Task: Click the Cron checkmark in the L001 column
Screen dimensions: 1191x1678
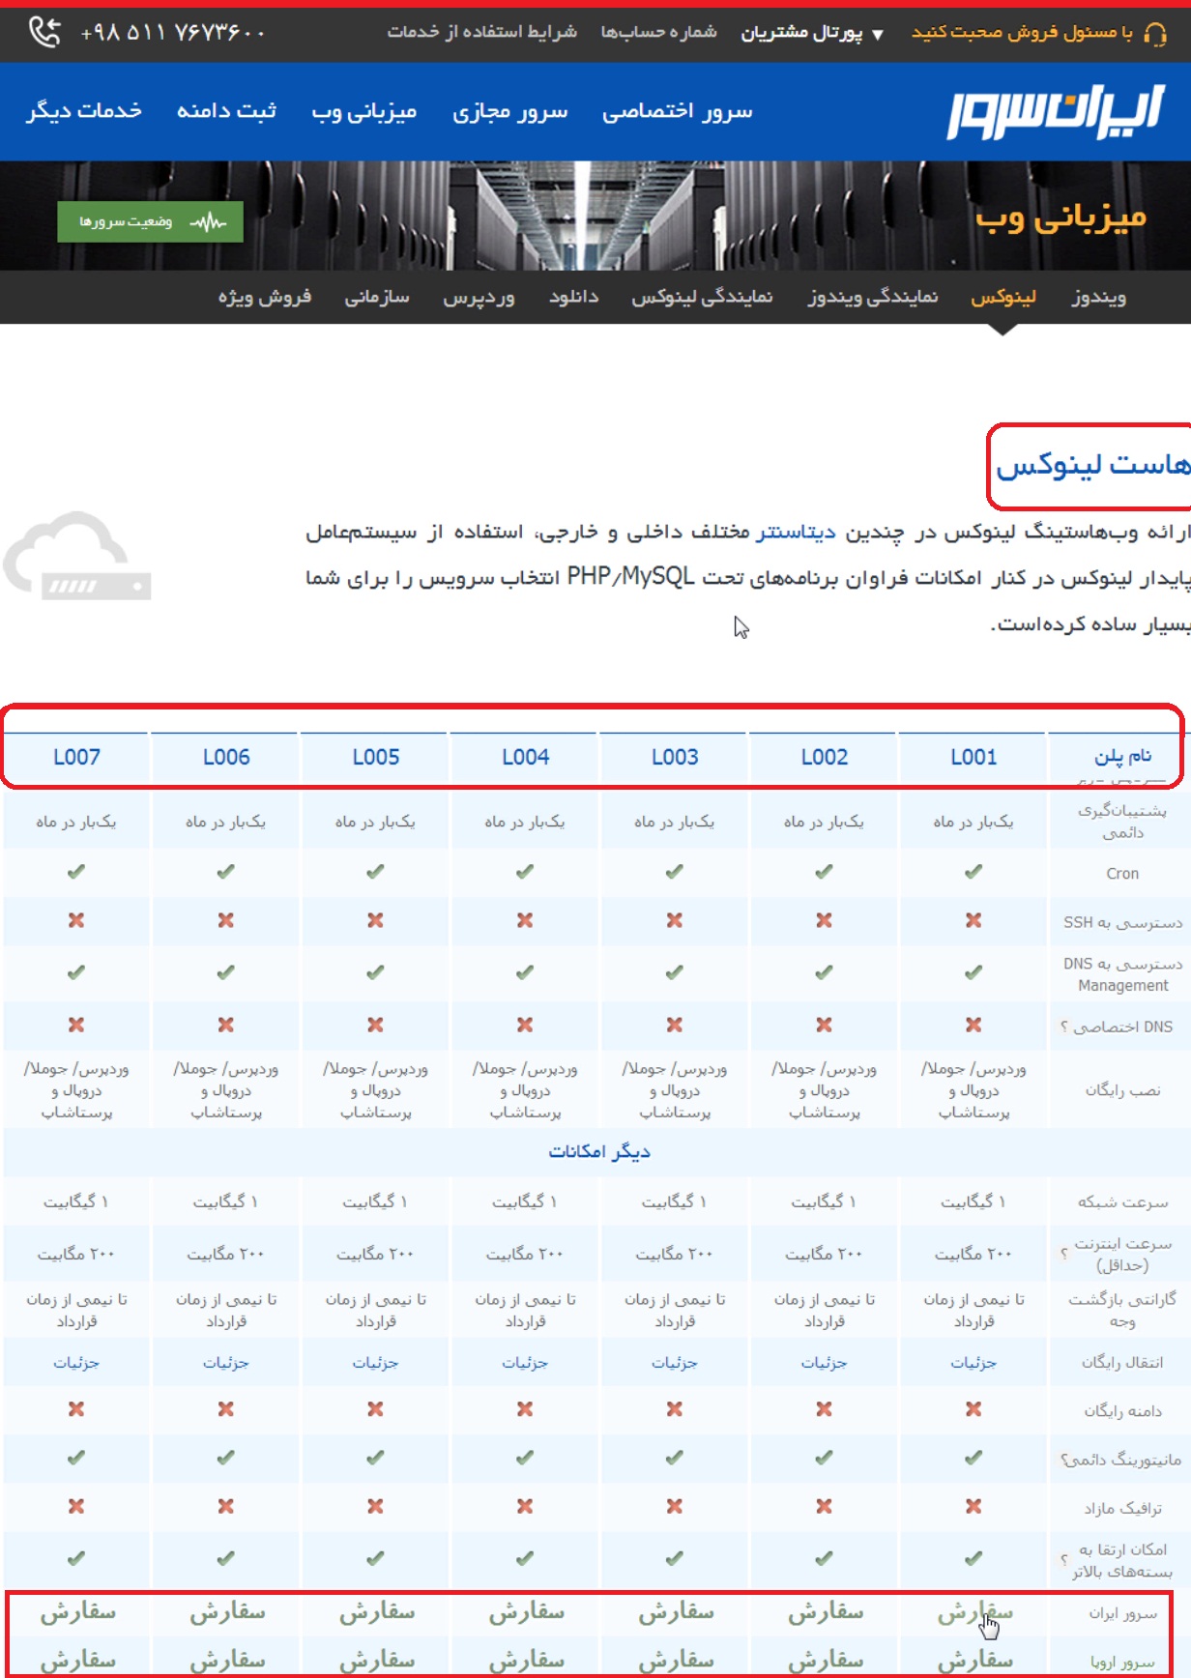Action: [x=973, y=872]
